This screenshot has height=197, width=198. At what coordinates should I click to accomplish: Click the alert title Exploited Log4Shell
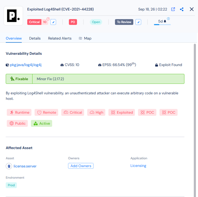click(60, 9)
